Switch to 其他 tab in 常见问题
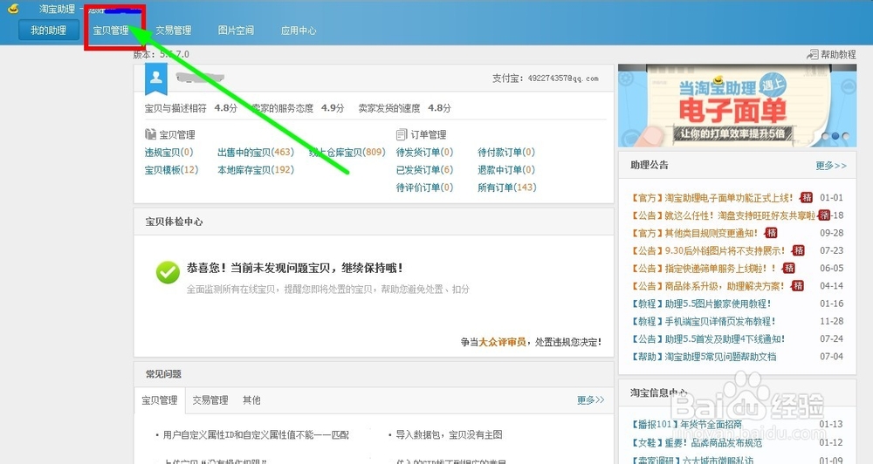The image size is (873, 464). [x=251, y=400]
